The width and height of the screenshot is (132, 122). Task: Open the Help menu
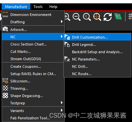(x=53, y=7)
